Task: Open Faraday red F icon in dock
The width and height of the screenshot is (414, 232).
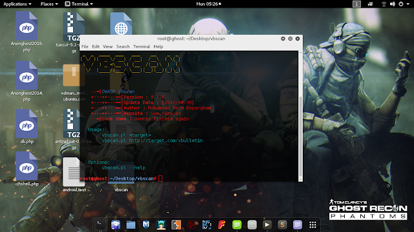Action: click(222, 224)
